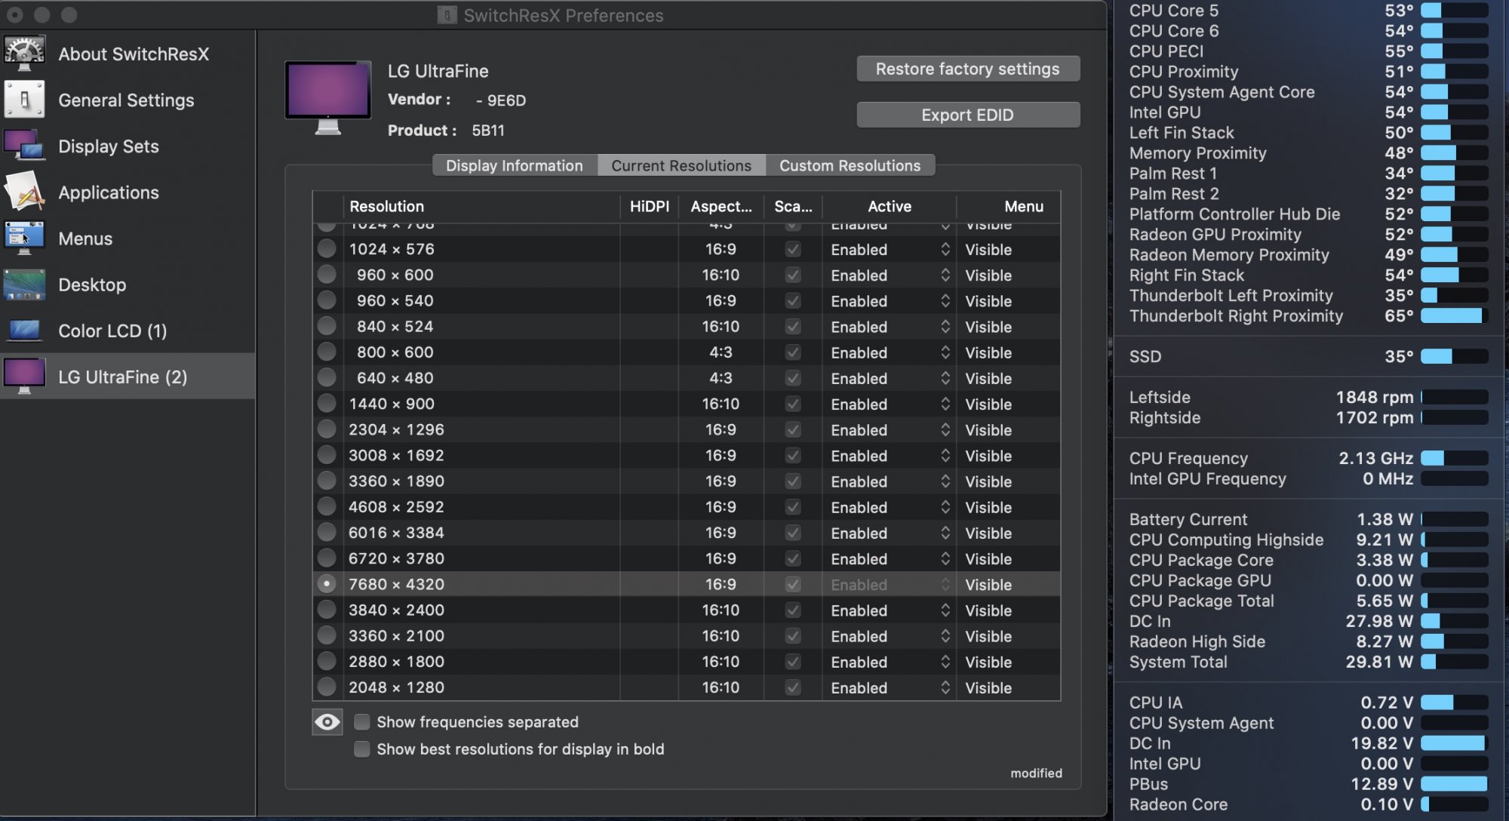Toggle the eye visibility button below table

pyautogui.click(x=327, y=722)
